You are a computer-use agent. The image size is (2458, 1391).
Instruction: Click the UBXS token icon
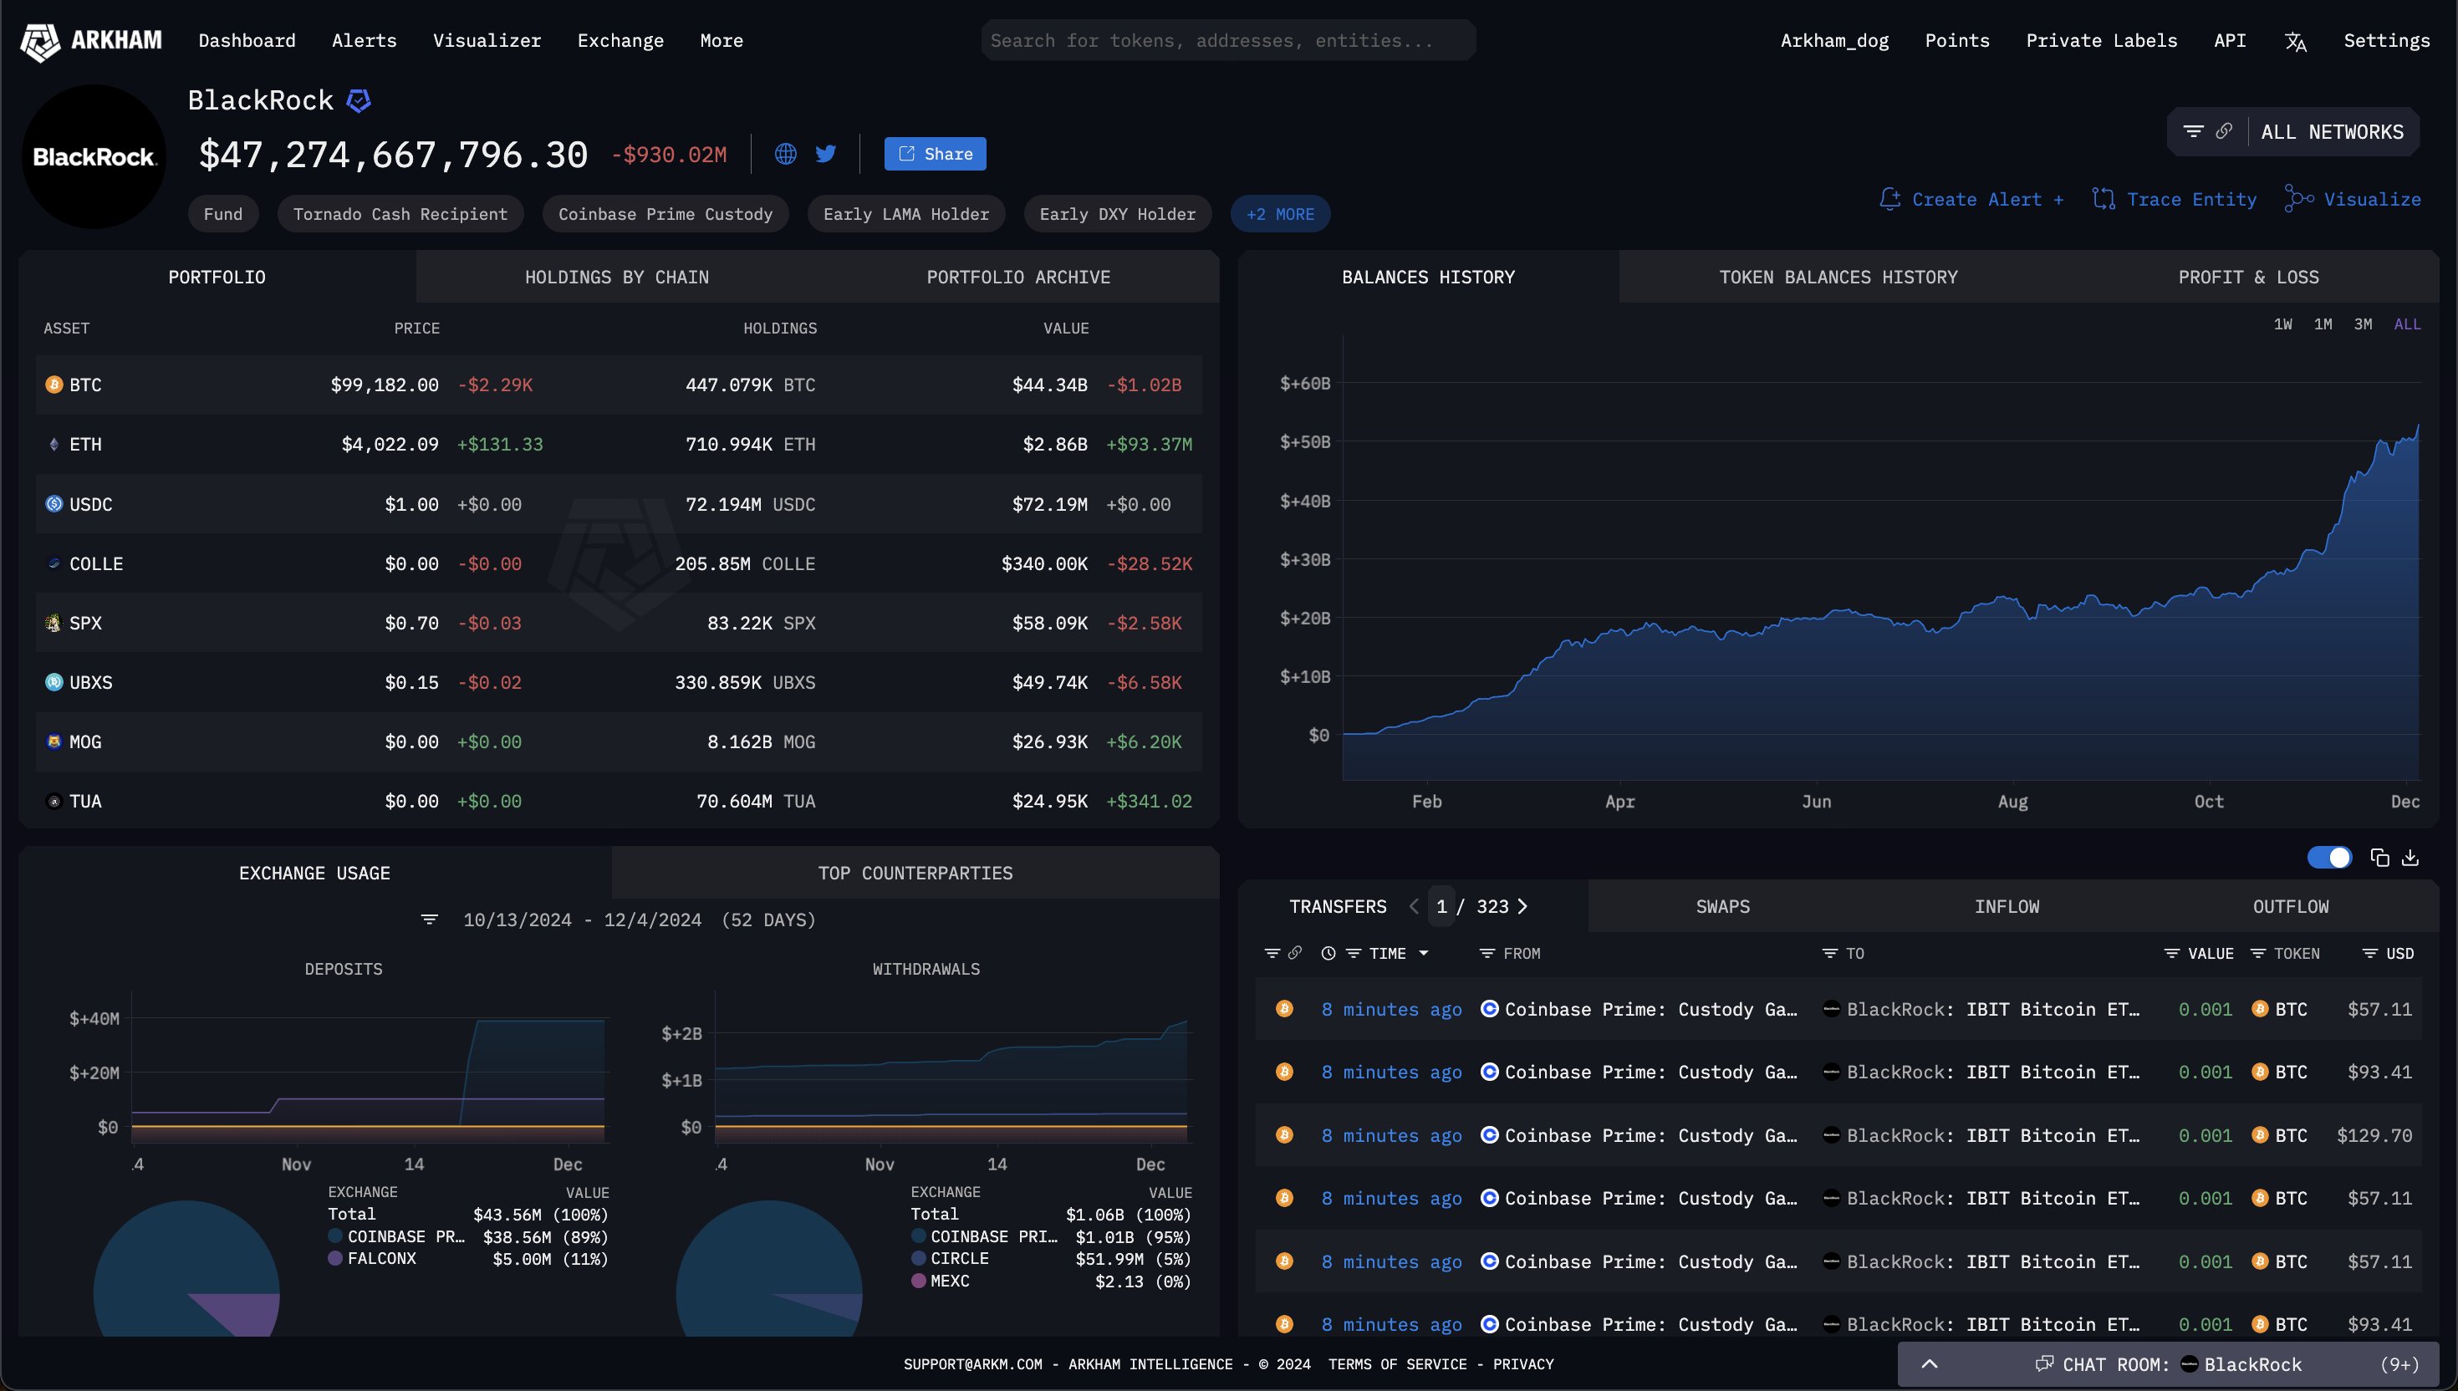(x=54, y=682)
